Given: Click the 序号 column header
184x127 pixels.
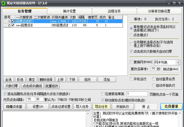Looking at the screenshot, I should [7, 17].
